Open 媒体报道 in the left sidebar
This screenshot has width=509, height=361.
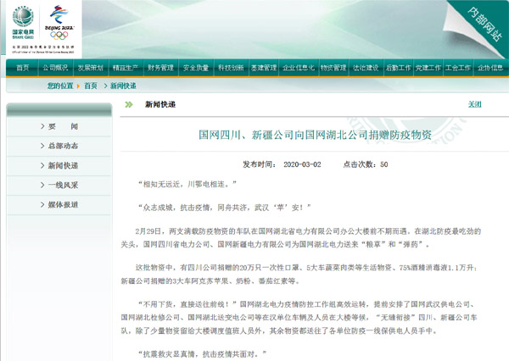63,205
